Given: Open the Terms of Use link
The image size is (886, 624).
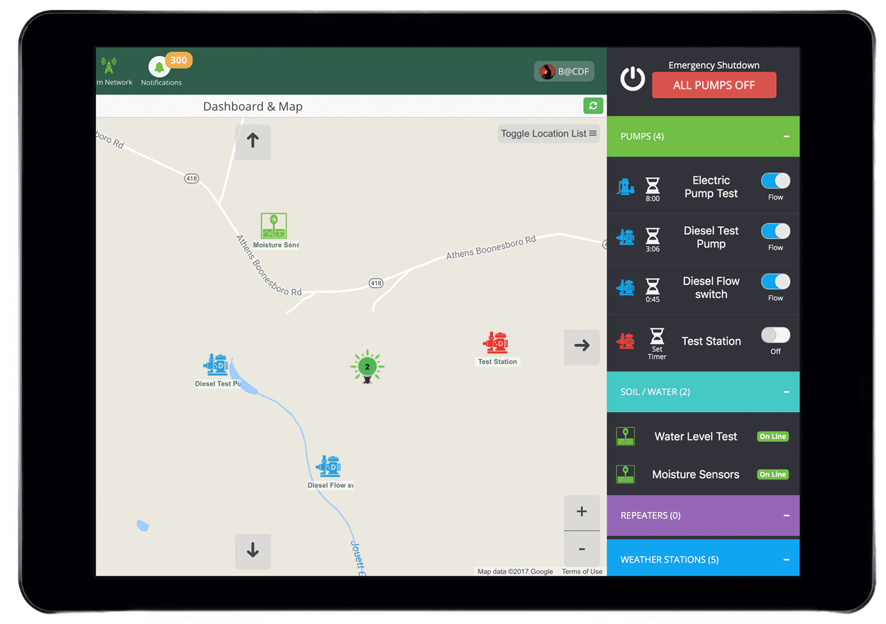Looking at the screenshot, I should (x=582, y=572).
